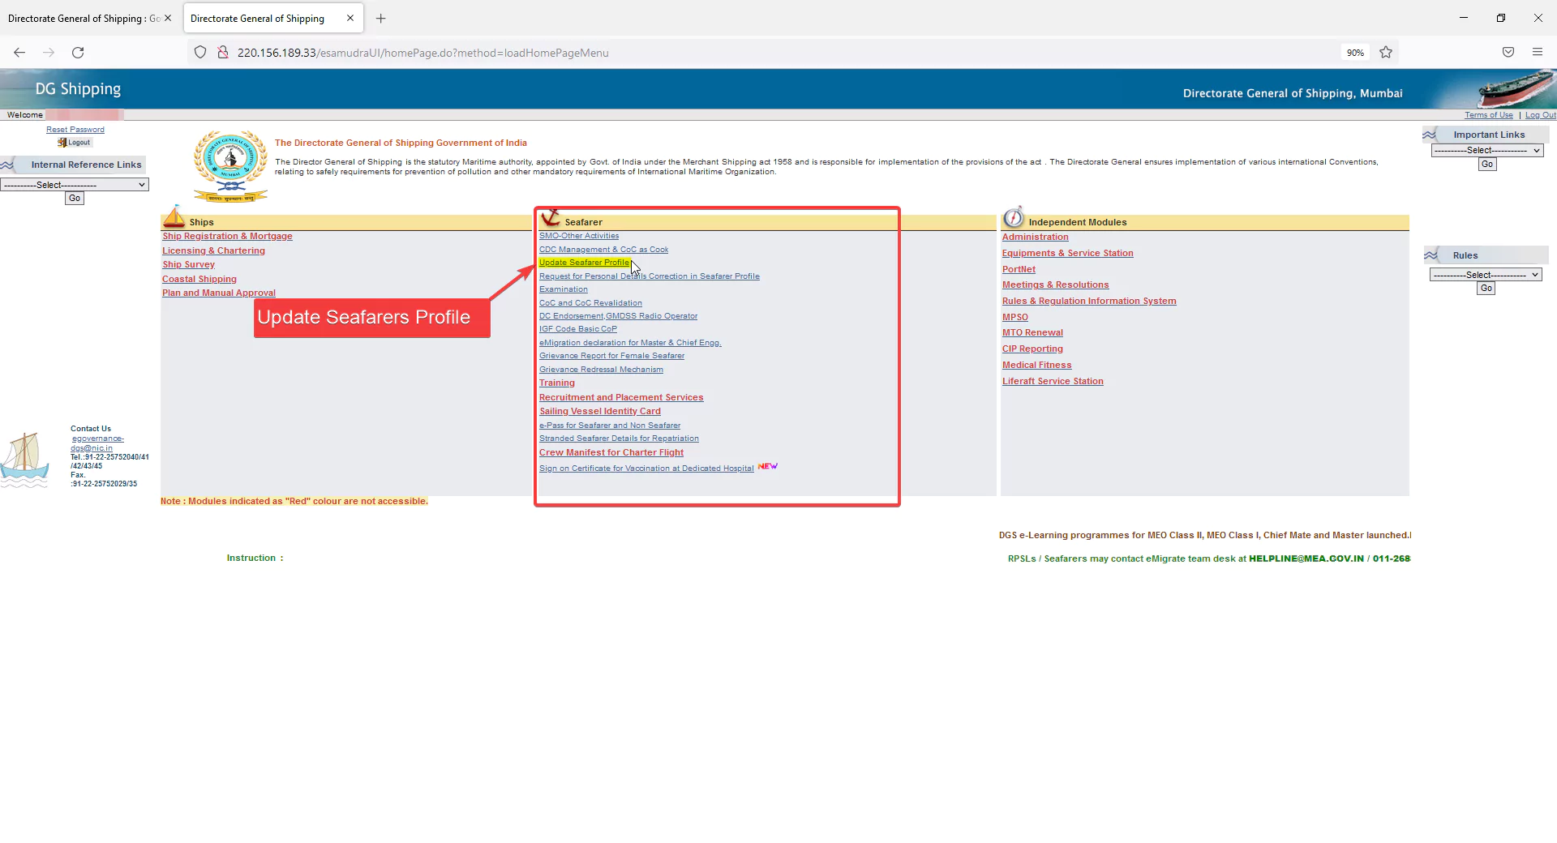Open CoC and CoC Revalidation link
The image size is (1557, 843).
pyautogui.click(x=590, y=303)
